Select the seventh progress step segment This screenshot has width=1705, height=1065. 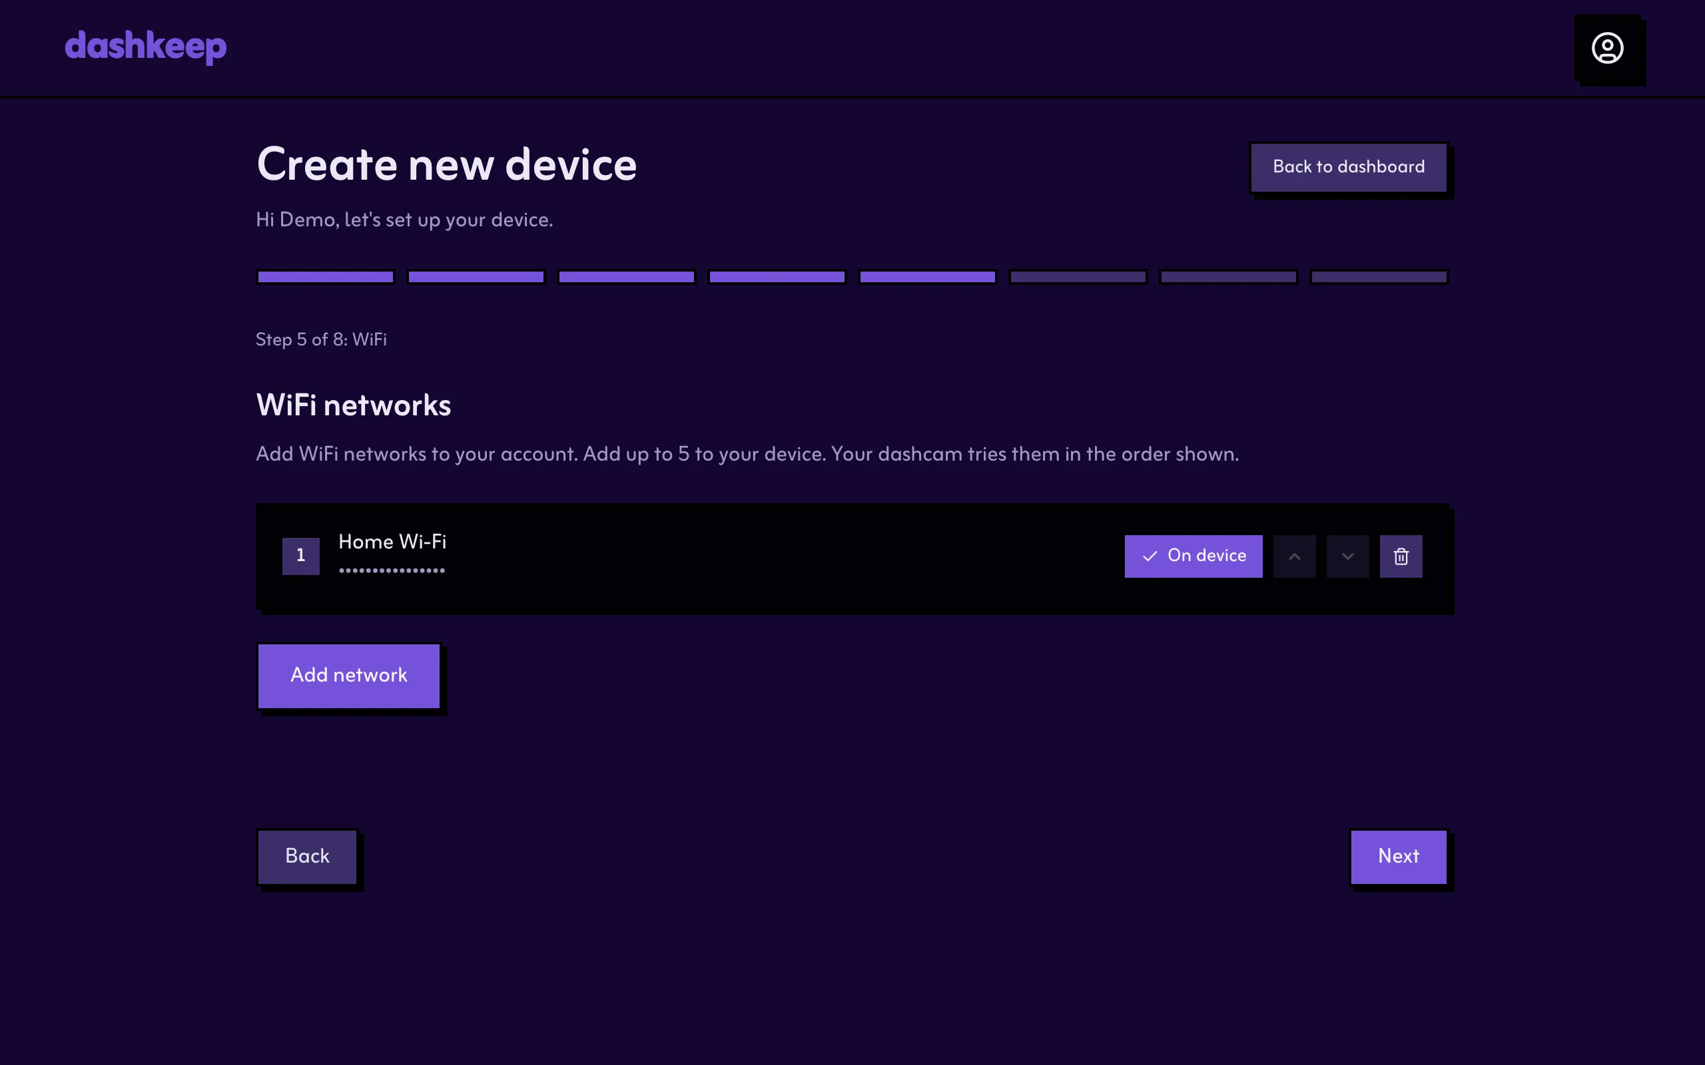pyautogui.click(x=1228, y=277)
